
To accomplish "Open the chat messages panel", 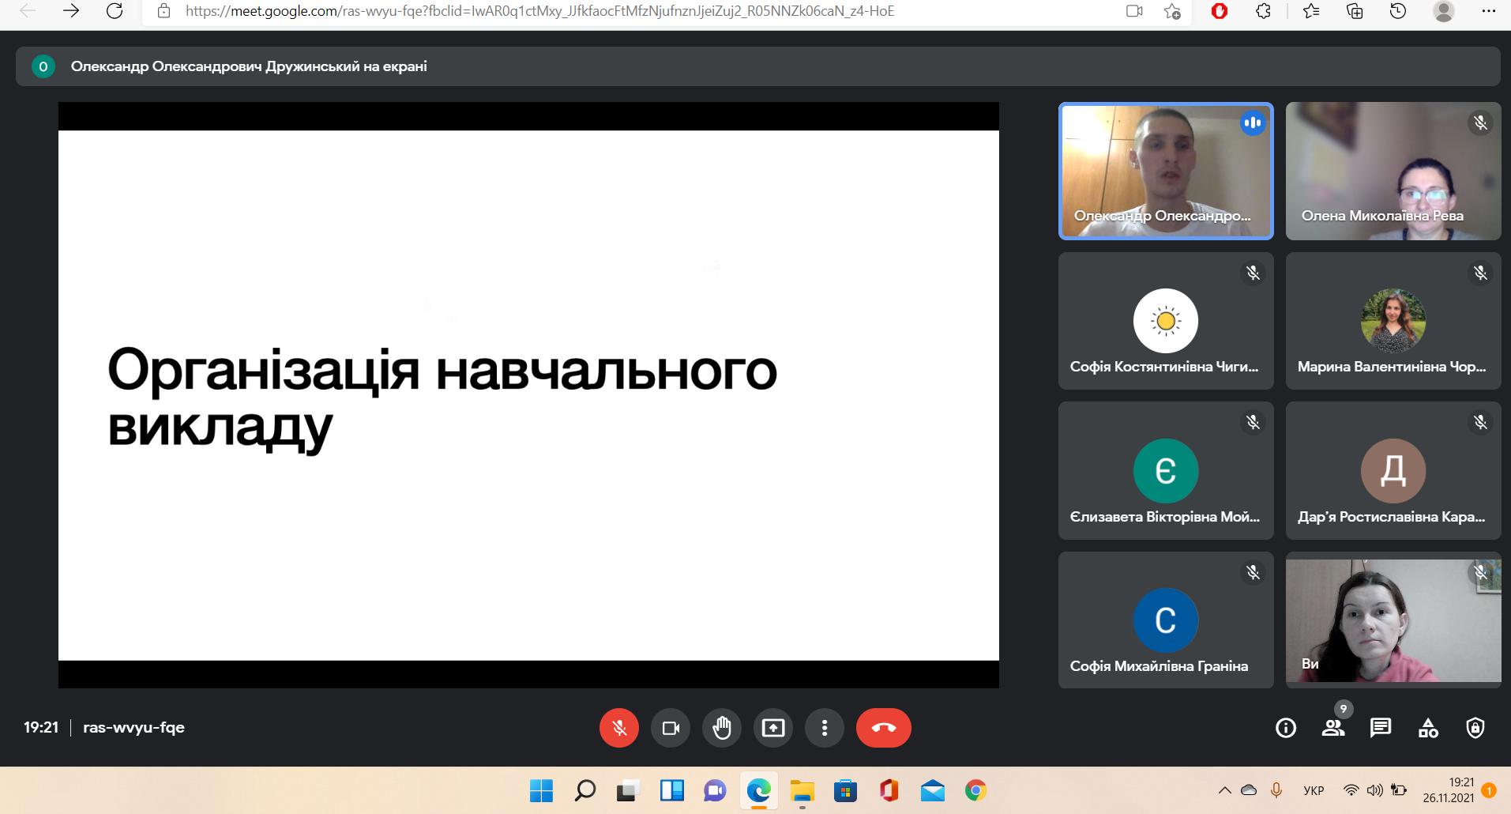I will (1381, 728).
